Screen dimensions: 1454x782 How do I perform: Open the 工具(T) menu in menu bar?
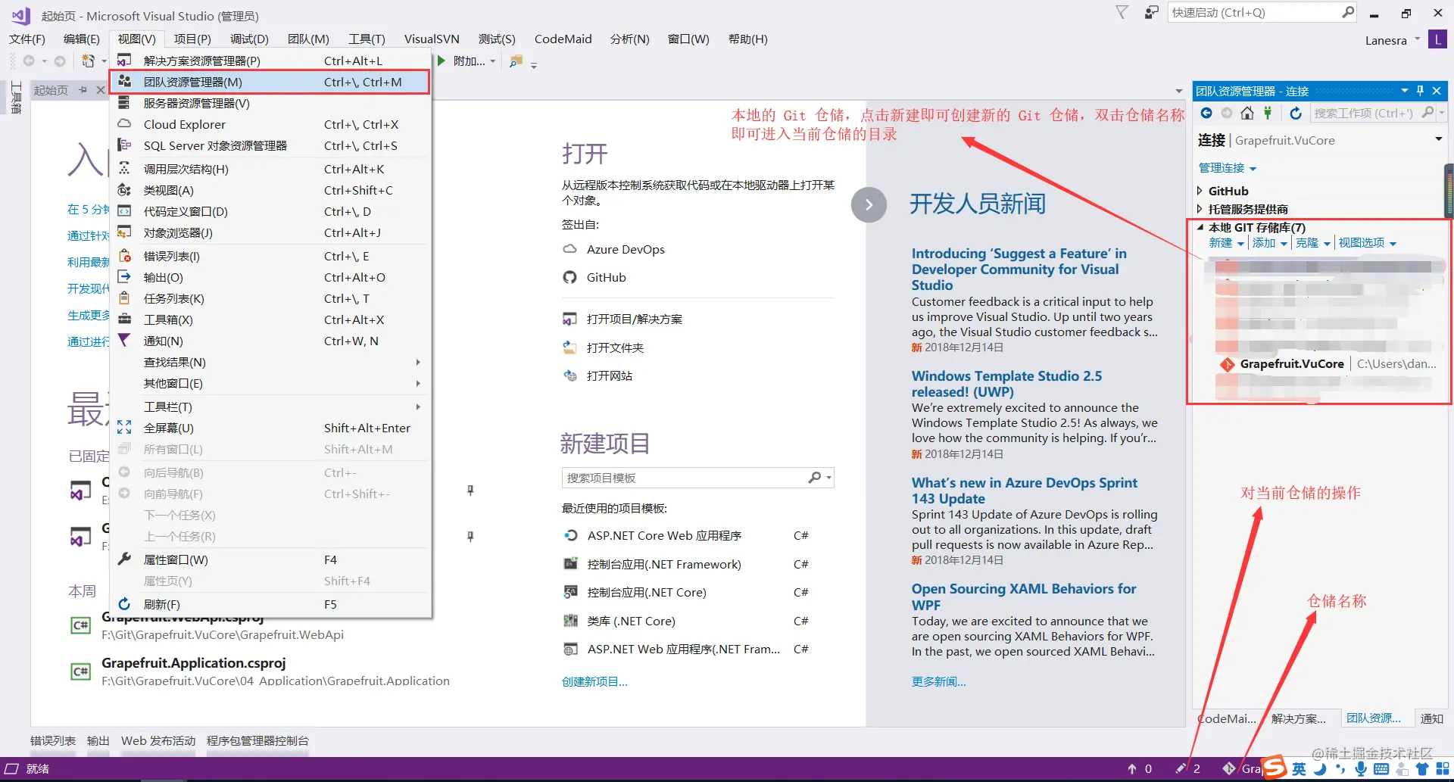coord(367,39)
